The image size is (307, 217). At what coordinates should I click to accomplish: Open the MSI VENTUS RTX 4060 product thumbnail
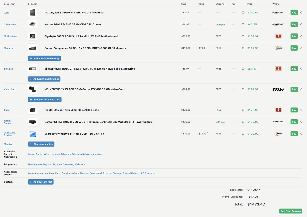[x=32, y=89]
